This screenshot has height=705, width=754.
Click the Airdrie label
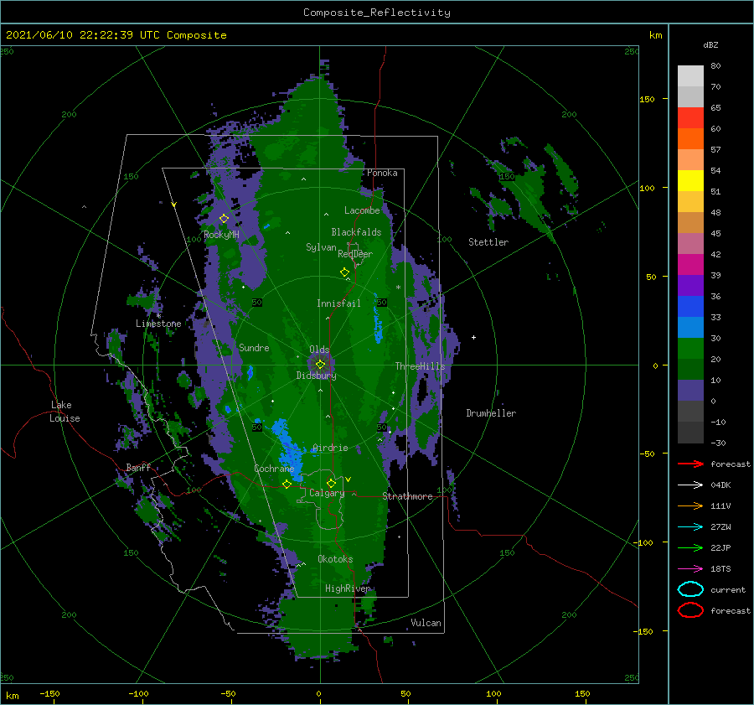[330, 448]
